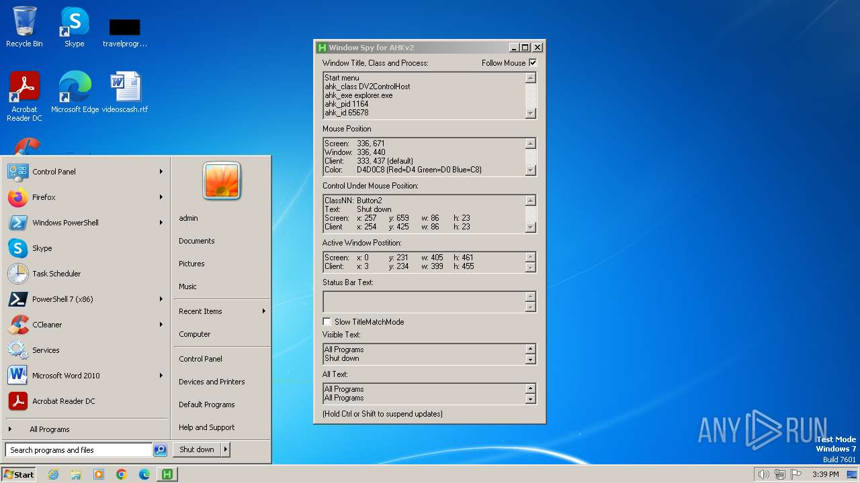
Task: Open Internet Explorer from the taskbar
Action: (53, 474)
